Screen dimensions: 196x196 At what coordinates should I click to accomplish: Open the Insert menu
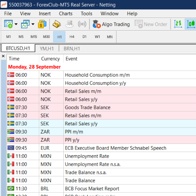[45, 13]
